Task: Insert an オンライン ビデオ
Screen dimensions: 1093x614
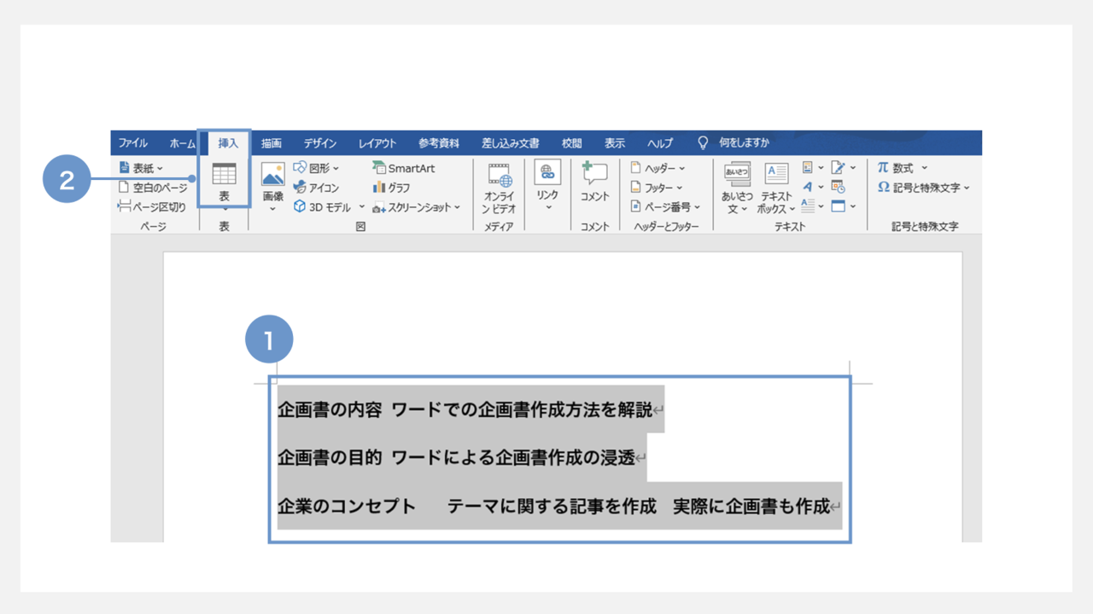Action: [499, 188]
